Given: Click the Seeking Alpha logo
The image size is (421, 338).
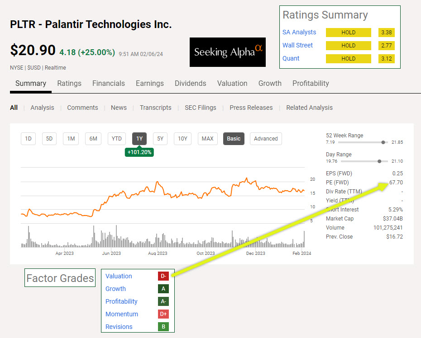Looking at the screenshot, I should [x=228, y=52].
